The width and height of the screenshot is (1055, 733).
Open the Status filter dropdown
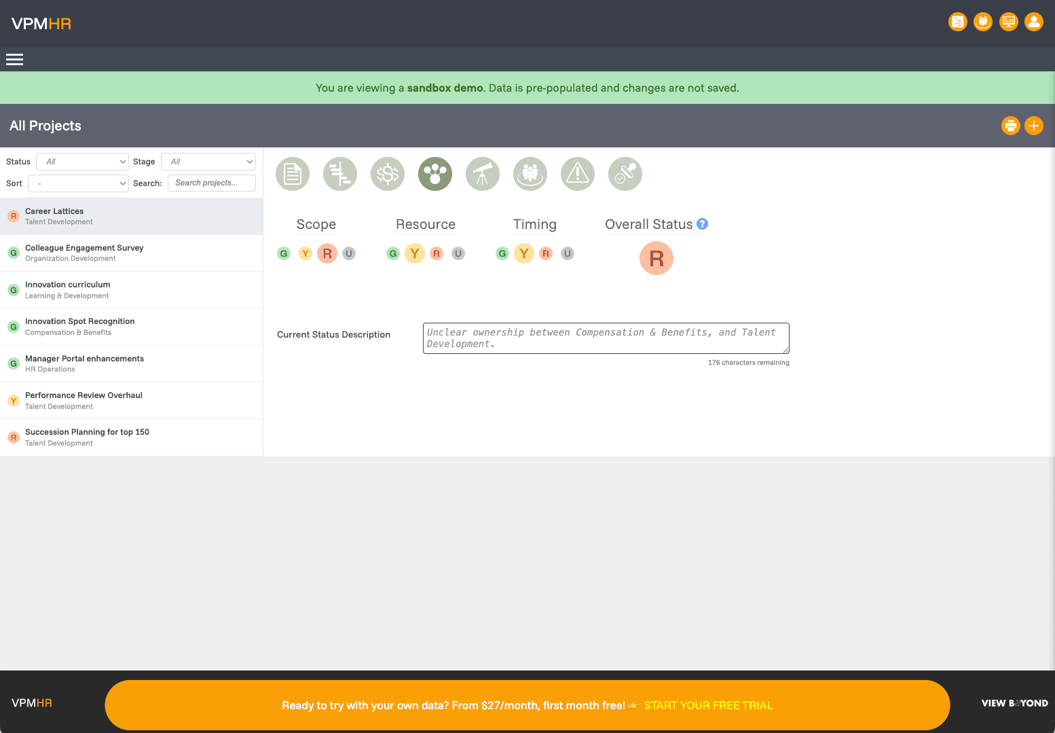(x=82, y=162)
